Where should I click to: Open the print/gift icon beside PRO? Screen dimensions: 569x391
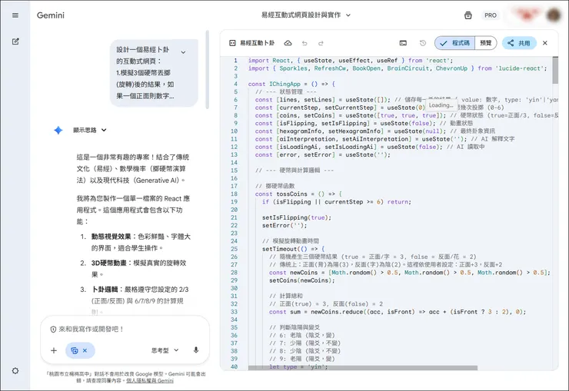468,15
